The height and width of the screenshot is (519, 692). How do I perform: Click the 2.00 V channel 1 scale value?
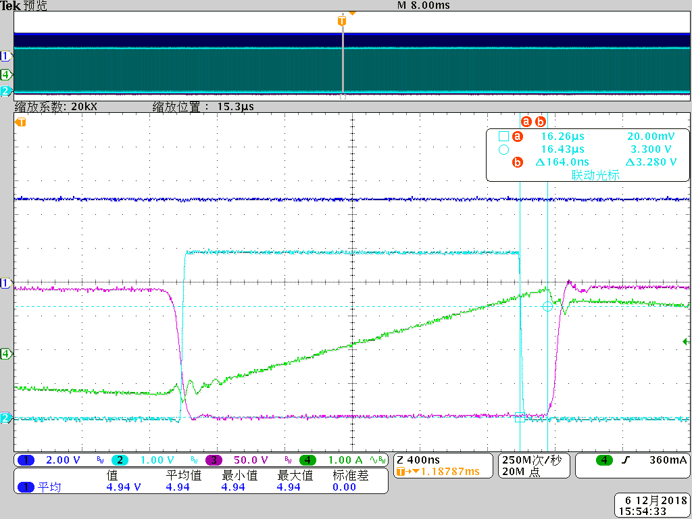pos(63,460)
